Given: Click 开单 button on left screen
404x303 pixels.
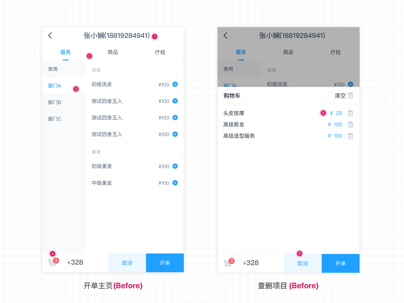Looking at the screenshot, I should pyautogui.click(x=165, y=263).
